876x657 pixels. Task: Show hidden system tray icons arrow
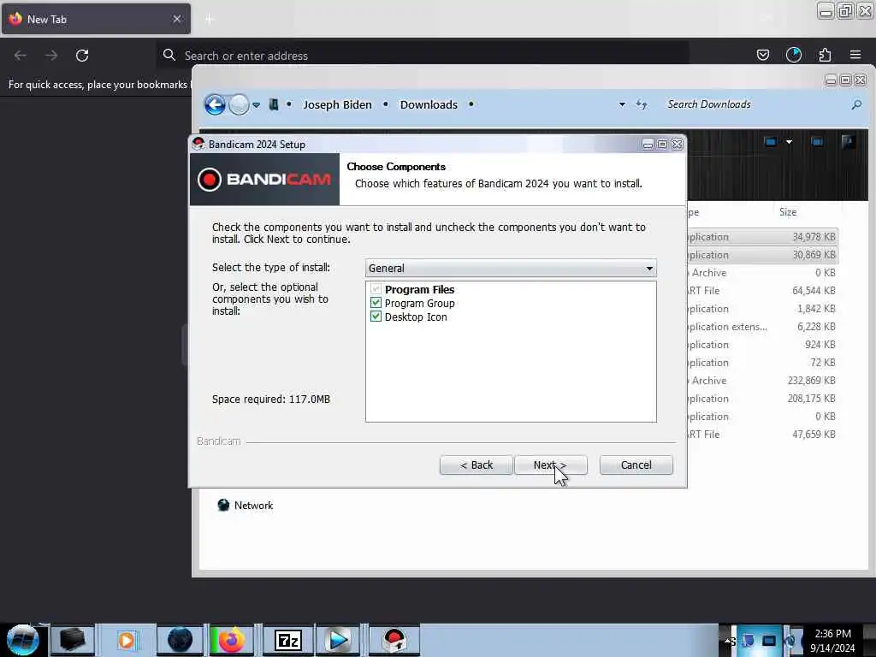point(728,640)
